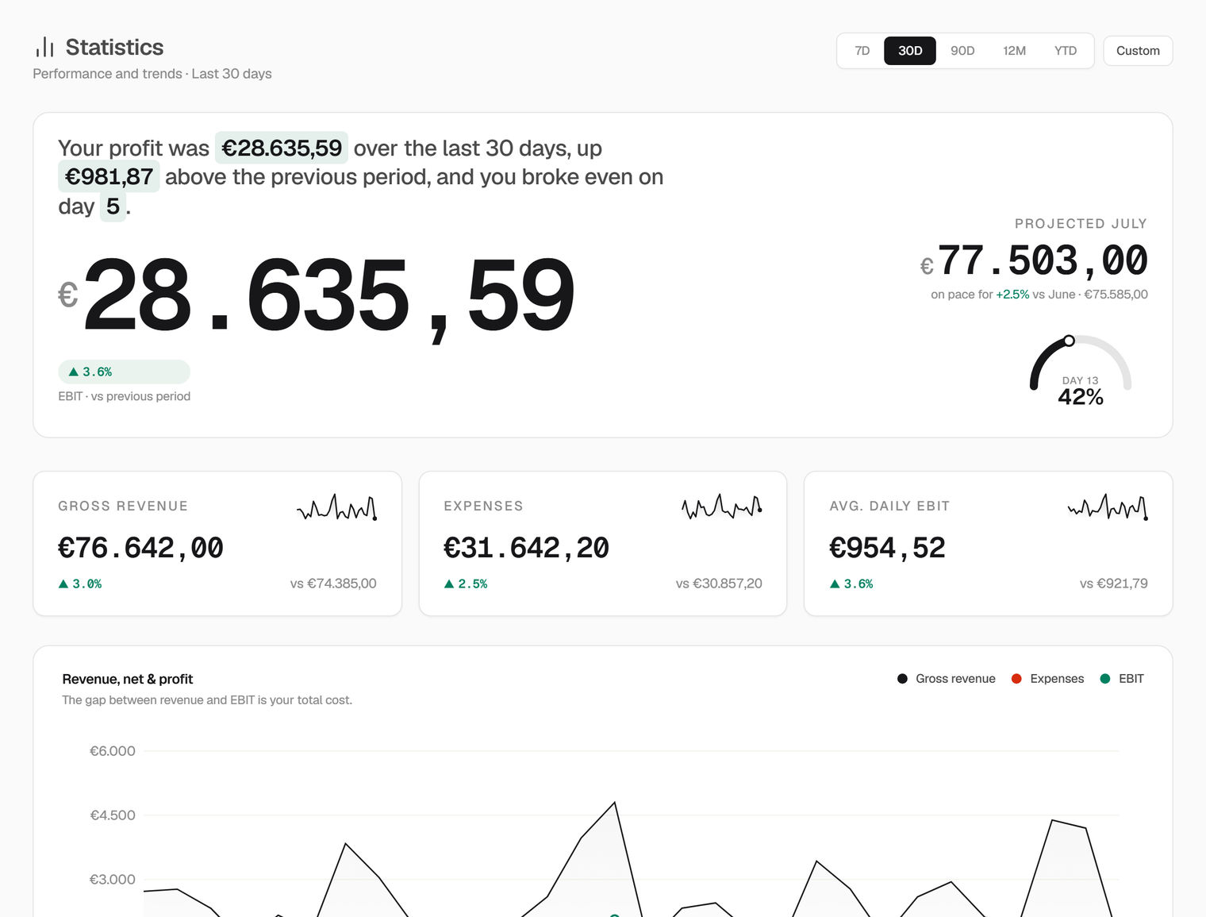
Task: Click the €31.642,20 expenses value
Action: [526, 548]
